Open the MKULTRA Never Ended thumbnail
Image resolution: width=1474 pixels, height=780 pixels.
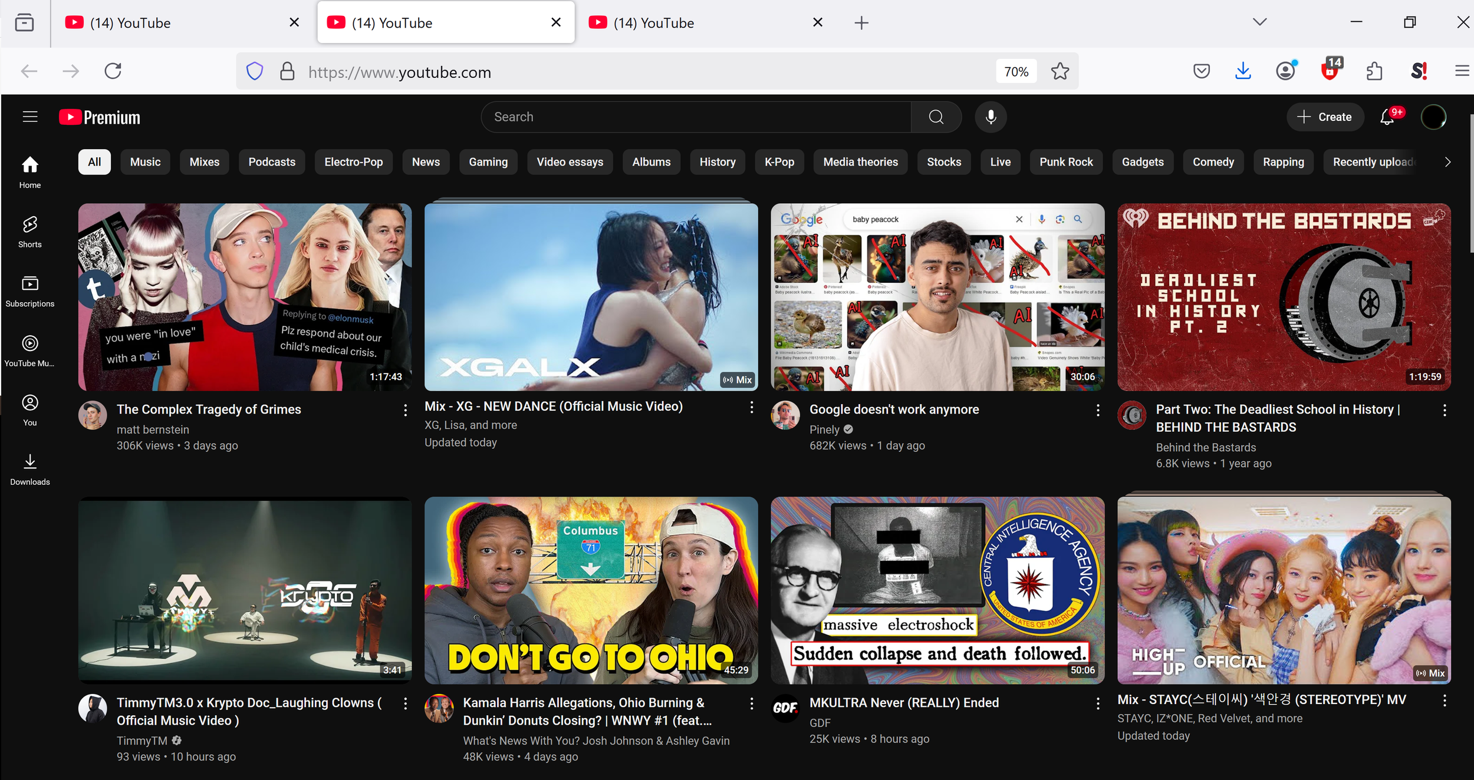[937, 590]
